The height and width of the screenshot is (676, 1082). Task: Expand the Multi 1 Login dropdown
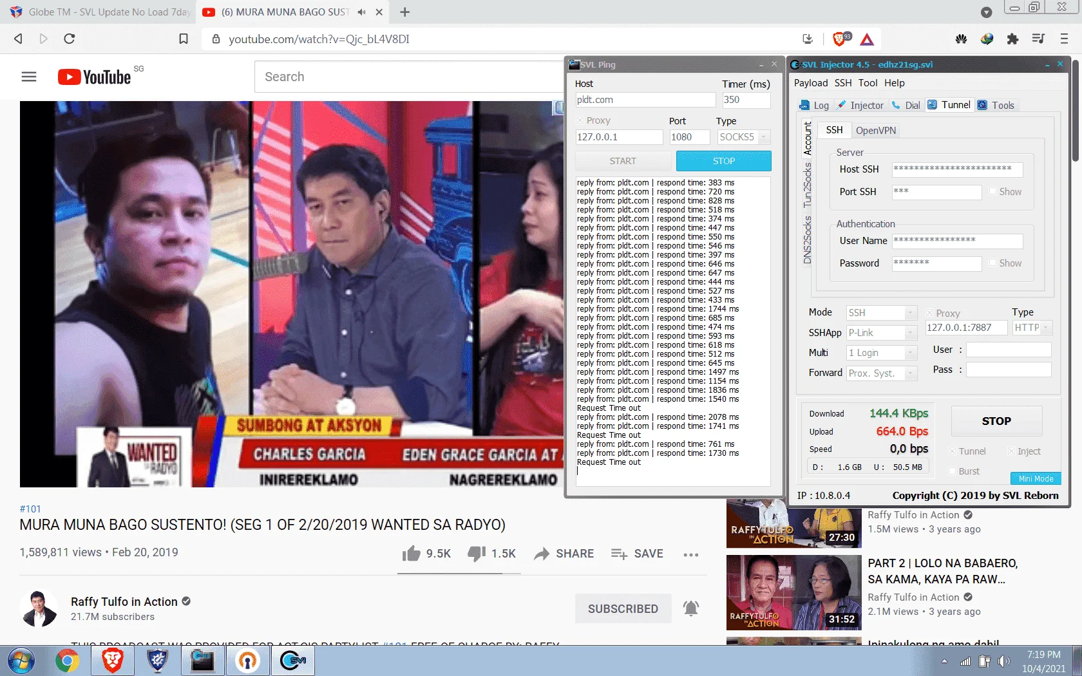tap(911, 353)
